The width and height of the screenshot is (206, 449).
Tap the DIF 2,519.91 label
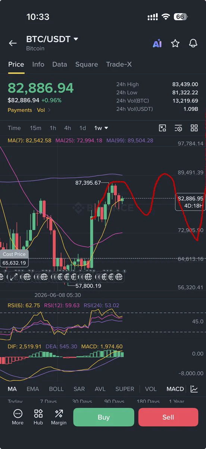pos(24,347)
